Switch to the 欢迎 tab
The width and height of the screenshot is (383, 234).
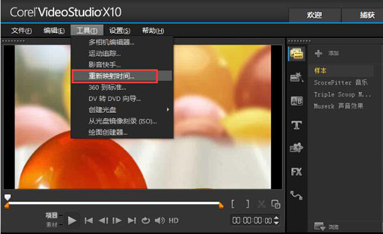pyautogui.click(x=315, y=15)
